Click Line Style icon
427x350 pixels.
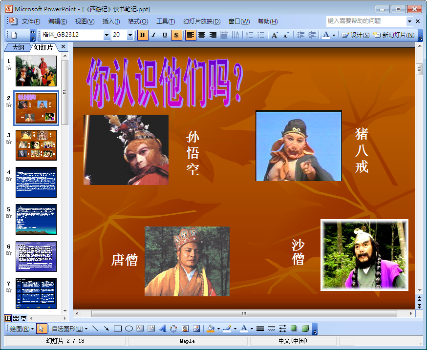point(260,329)
